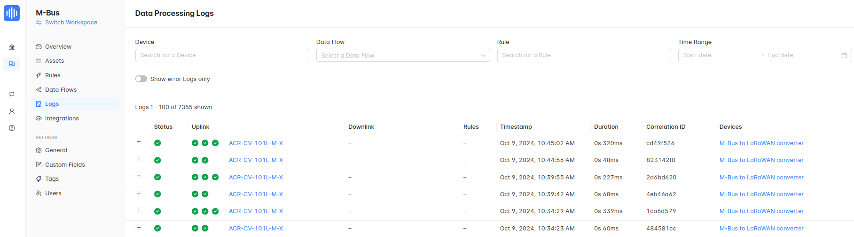Go to Integrations menu item
Viewport: 854px width, 237px height.
62,118
